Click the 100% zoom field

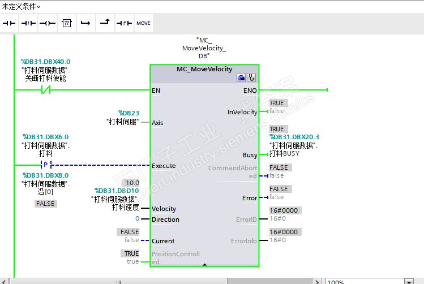coord(365,282)
